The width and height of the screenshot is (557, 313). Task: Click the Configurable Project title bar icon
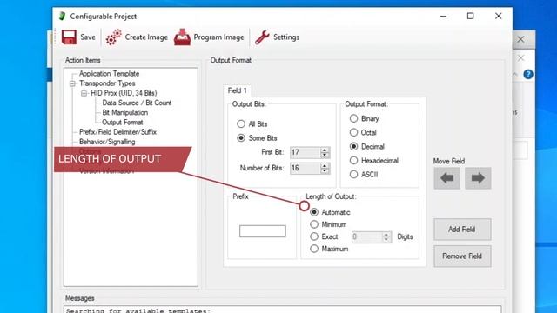[63, 16]
